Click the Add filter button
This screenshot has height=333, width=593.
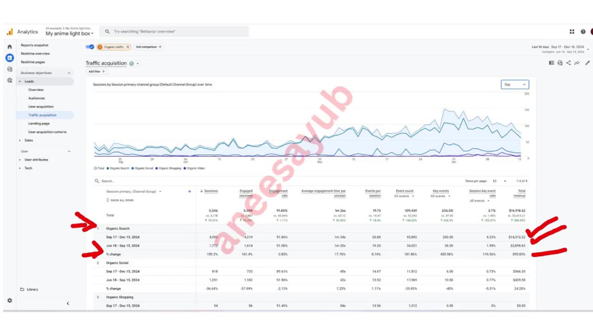[97, 72]
